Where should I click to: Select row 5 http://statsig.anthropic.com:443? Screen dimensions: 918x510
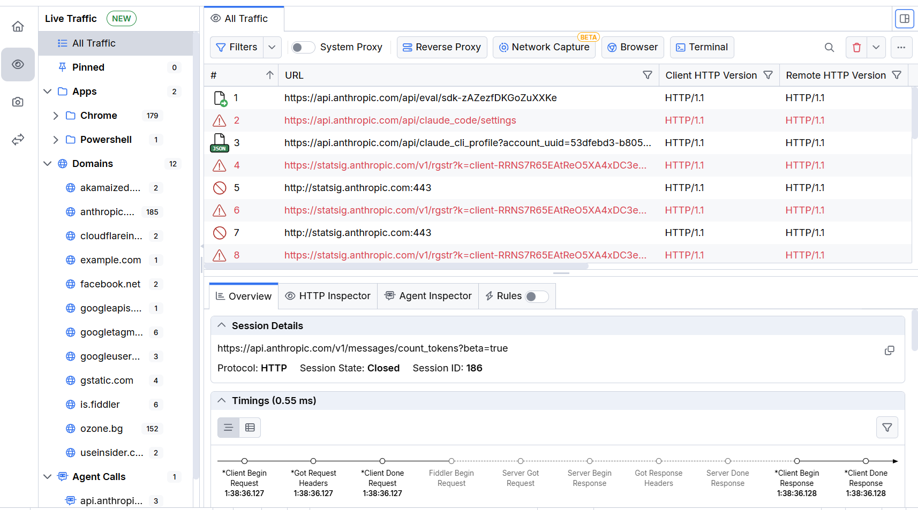(x=358, y=188)
